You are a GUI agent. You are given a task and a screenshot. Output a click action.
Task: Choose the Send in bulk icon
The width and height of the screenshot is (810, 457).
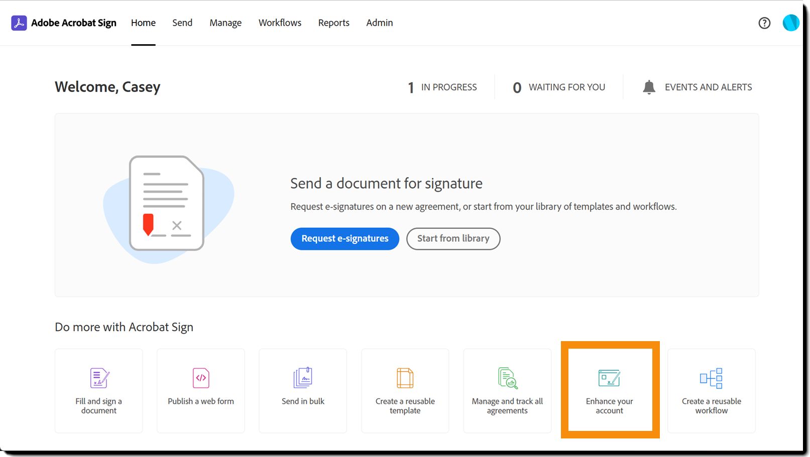[303, 378]
